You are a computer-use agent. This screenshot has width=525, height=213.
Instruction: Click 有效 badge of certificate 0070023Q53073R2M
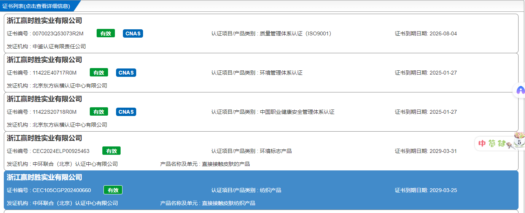click(x=106, y=33)
